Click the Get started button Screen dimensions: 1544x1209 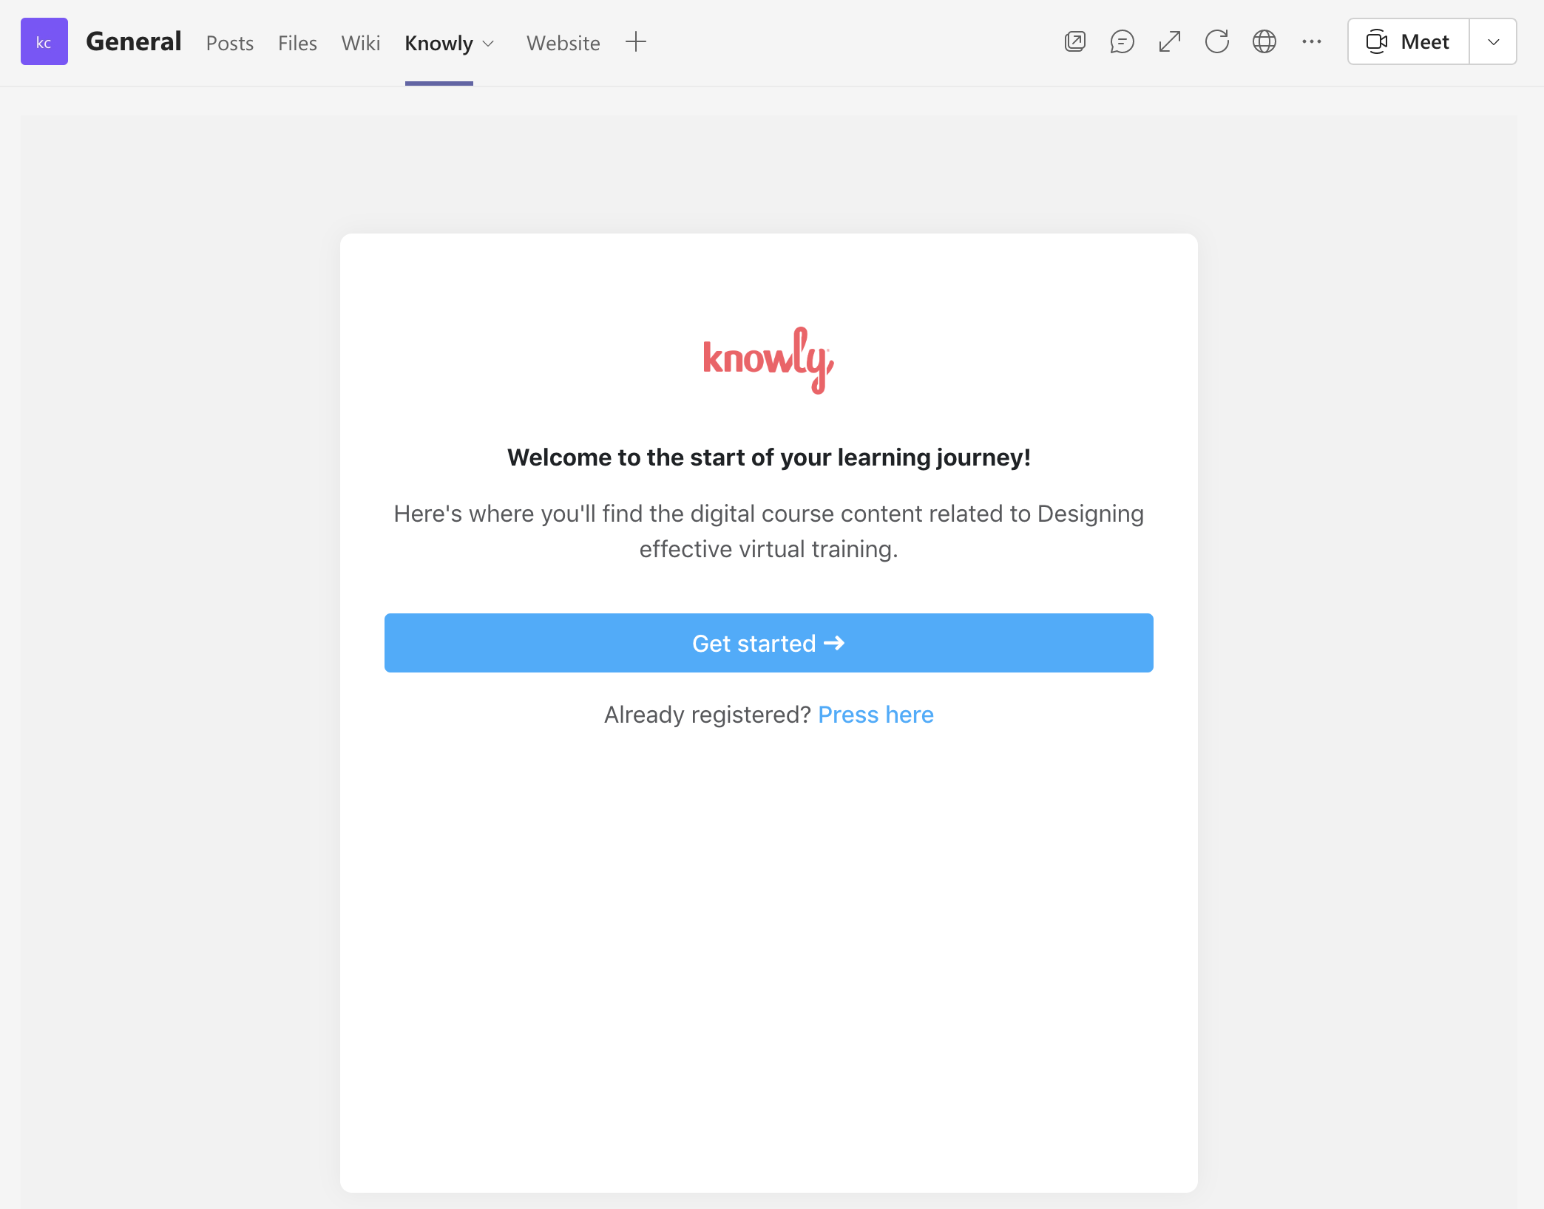coord(768,643)
